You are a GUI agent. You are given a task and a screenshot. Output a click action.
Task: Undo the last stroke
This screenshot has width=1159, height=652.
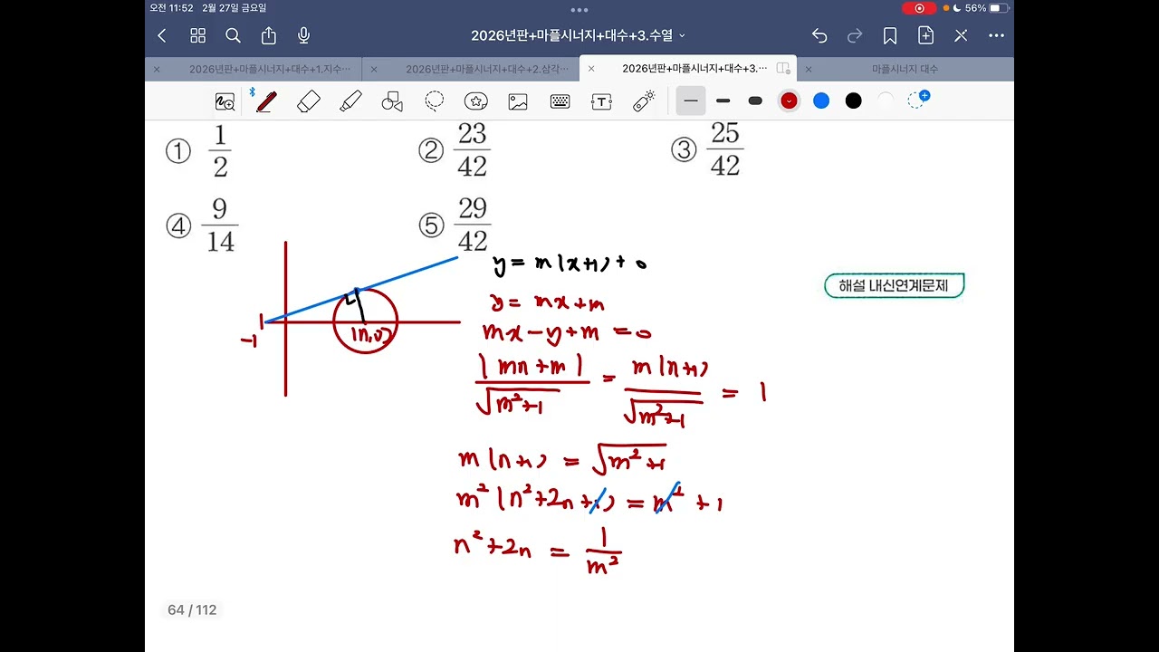819,35
